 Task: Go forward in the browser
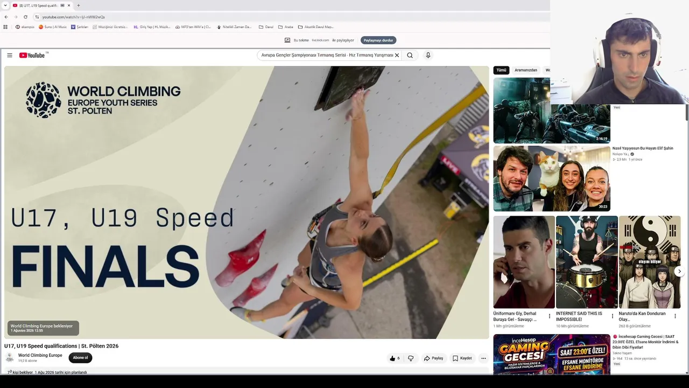click(x=16, y=17)
